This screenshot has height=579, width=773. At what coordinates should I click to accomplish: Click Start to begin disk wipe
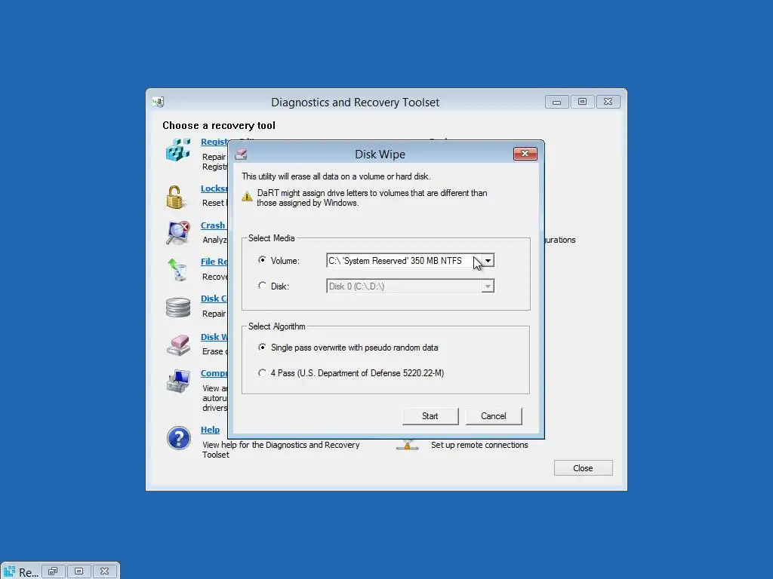pos(430,416)
